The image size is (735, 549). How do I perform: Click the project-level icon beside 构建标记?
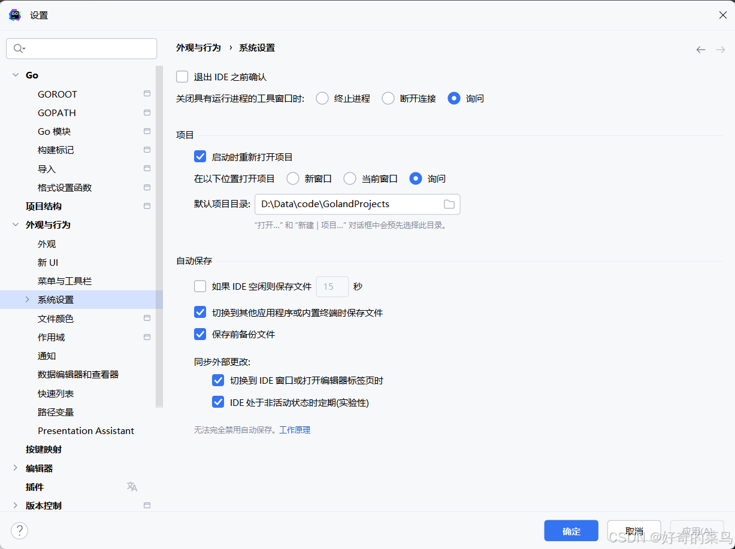(x=147, y=150)
